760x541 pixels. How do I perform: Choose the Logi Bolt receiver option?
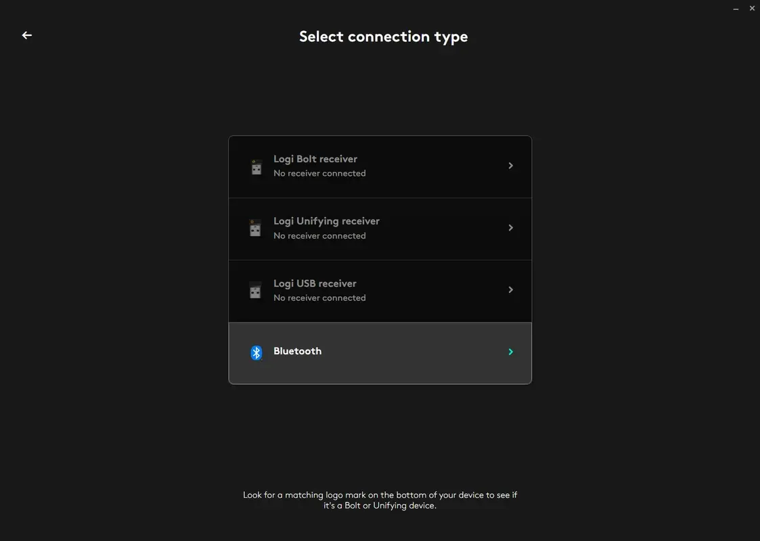point(380,166)
